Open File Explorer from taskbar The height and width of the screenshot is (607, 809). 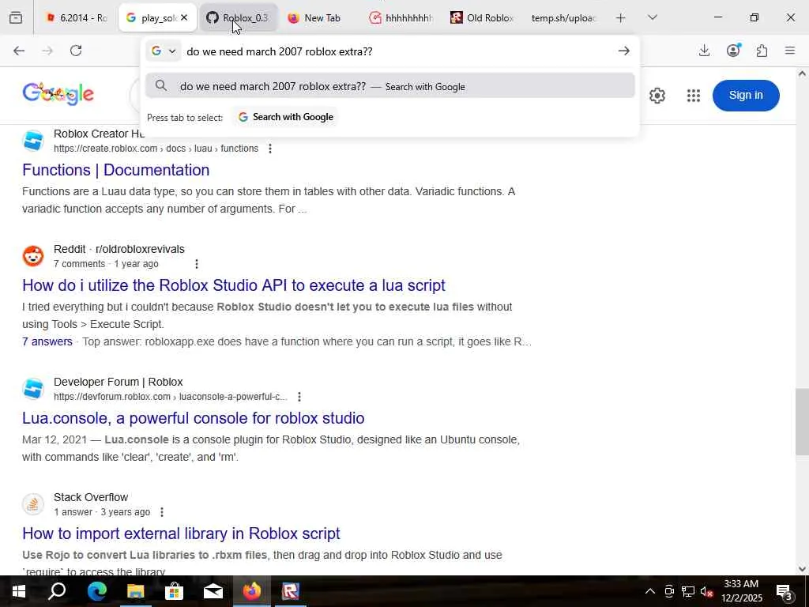pyautogui.click(x=136, y=591)
